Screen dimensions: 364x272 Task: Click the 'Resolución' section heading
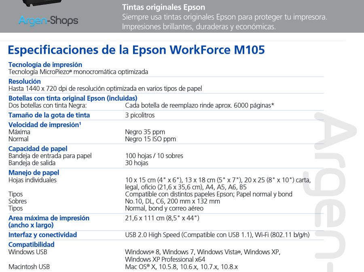[25, 82]
